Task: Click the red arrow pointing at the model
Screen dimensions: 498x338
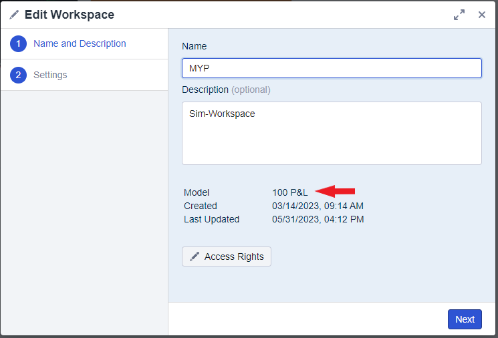Action: tap(335, 192)
